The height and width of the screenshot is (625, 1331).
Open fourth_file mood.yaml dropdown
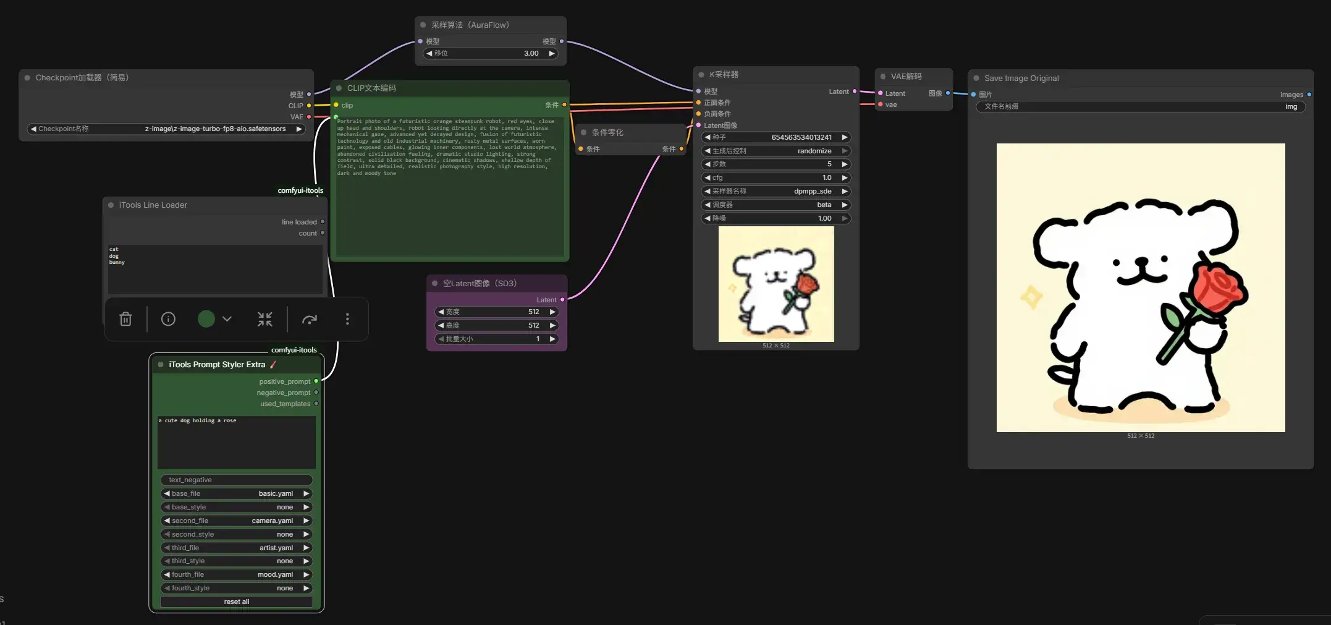(x=237, y=574)
